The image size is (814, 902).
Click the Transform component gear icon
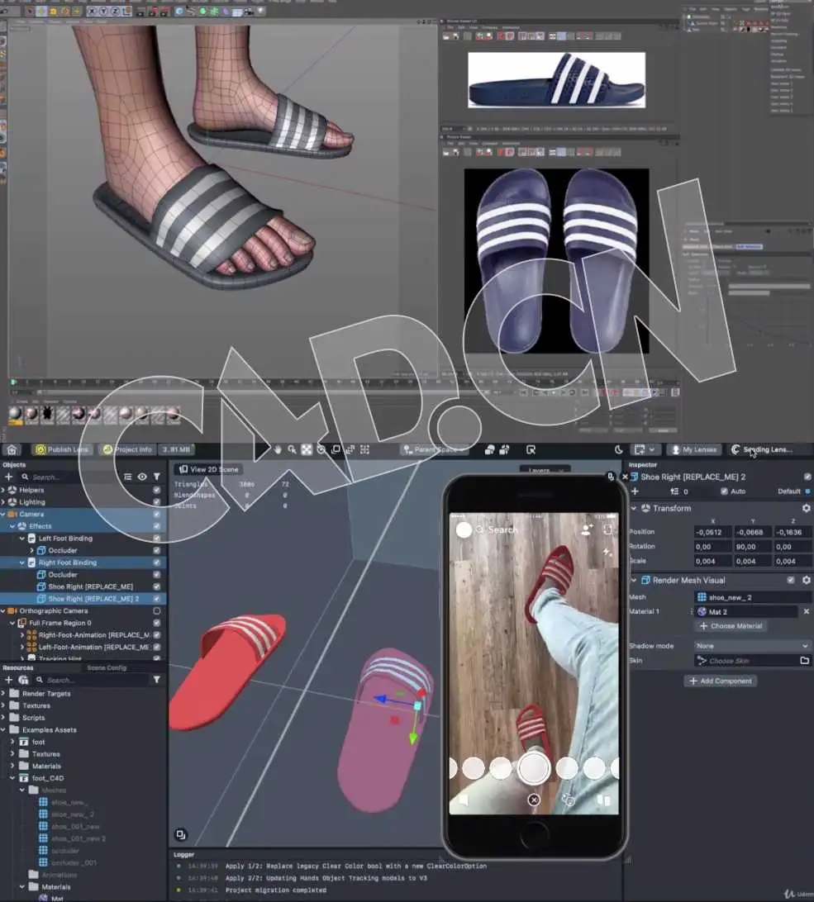[x=806, y=508]
